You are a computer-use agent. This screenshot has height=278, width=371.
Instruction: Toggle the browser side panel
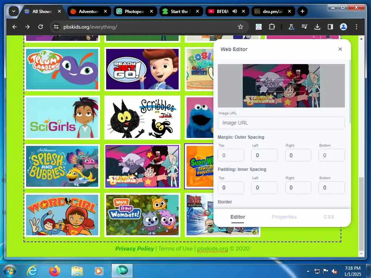click(330, 27)
